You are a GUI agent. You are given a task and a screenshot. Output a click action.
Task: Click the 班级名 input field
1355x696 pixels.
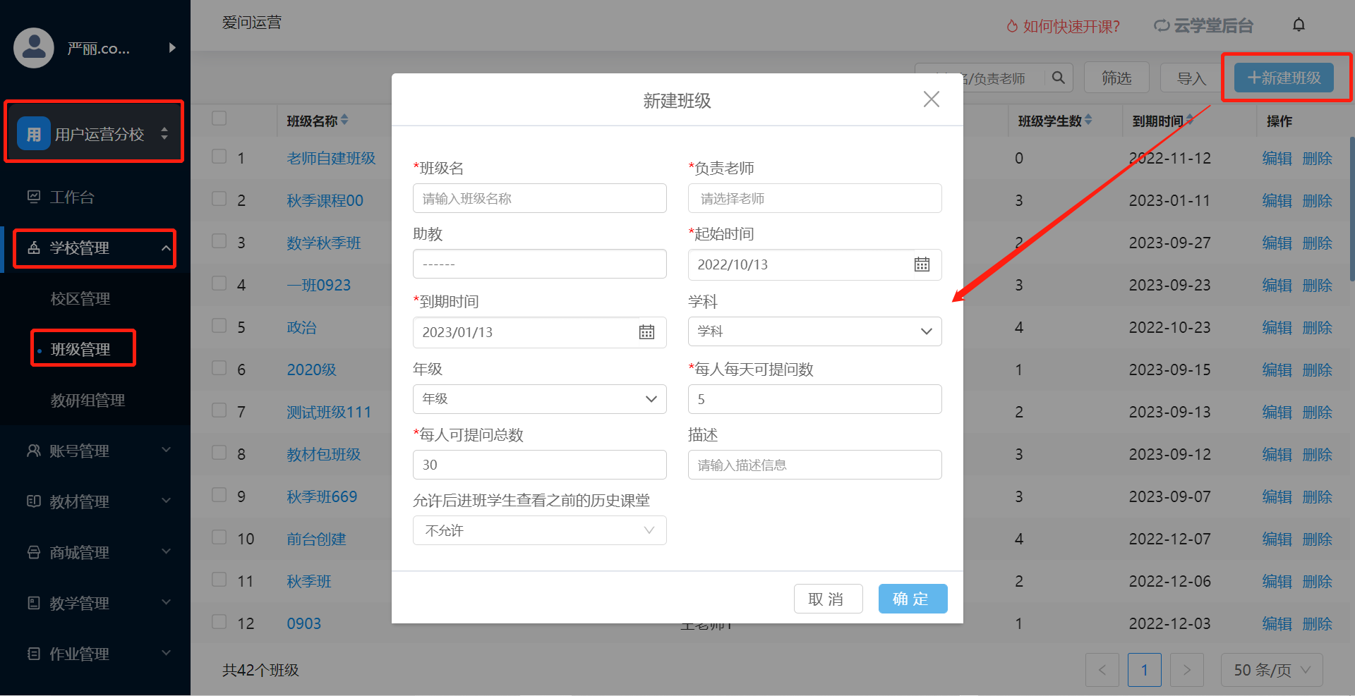pos(539,198)
